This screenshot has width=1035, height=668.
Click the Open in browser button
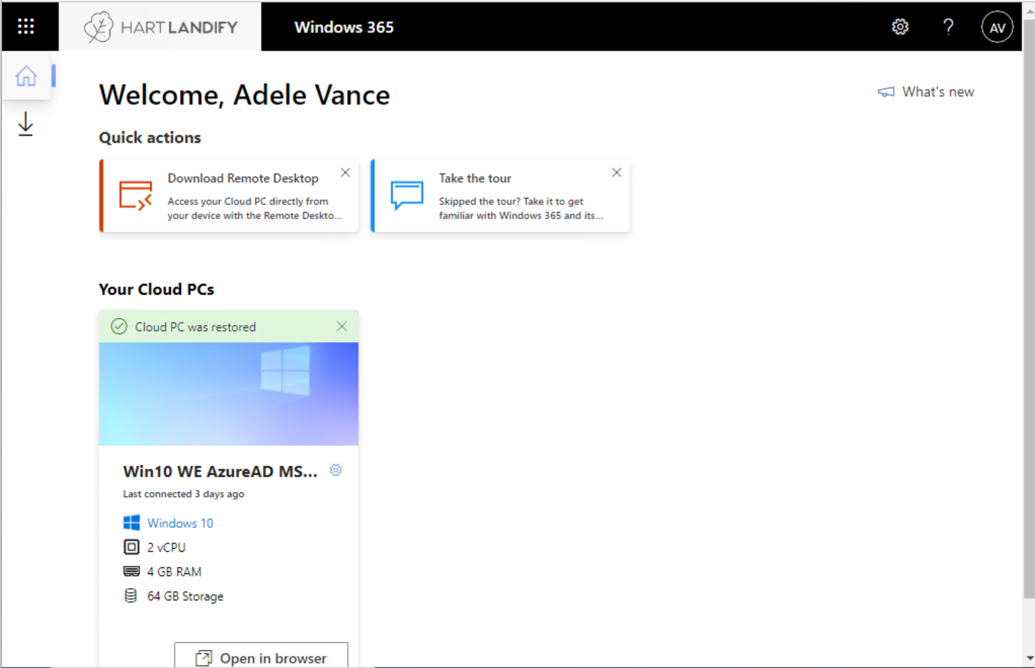point(261,656)
